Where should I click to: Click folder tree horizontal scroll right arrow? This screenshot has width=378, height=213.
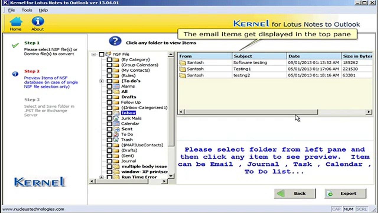(164, 181)
